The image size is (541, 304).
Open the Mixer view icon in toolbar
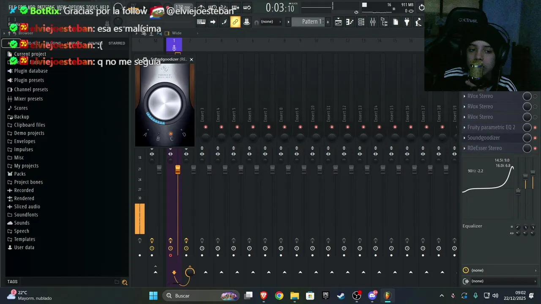(372, 22)
